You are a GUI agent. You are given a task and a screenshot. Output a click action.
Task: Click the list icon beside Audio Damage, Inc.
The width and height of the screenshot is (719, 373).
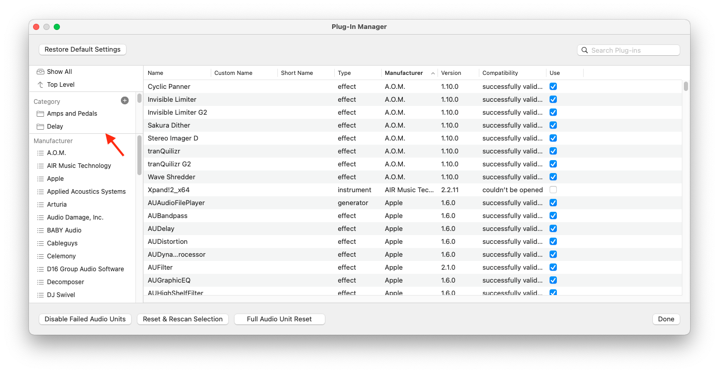tap(40, 217)
